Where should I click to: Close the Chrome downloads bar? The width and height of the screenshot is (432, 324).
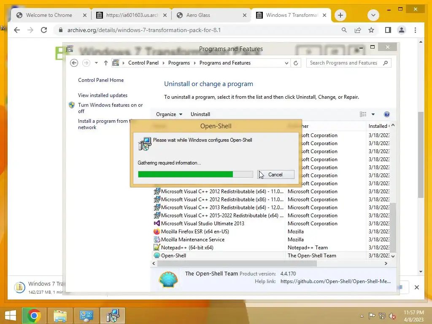click(x=417, y=287)
